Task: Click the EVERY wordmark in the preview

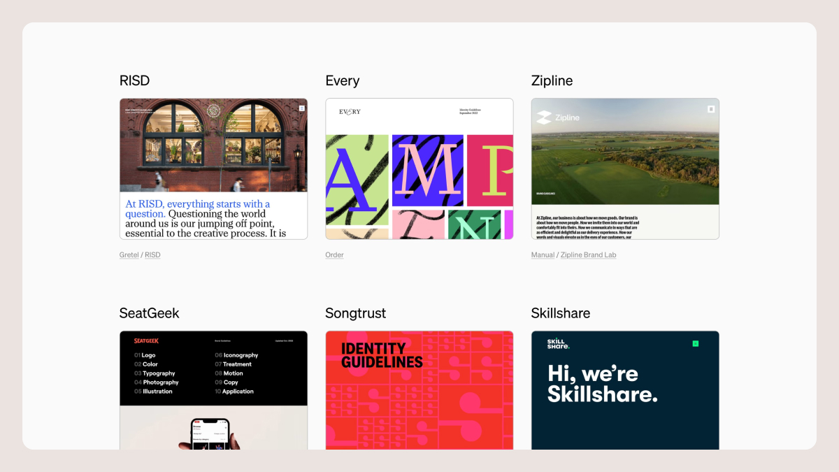Action: tap(350, 112)
